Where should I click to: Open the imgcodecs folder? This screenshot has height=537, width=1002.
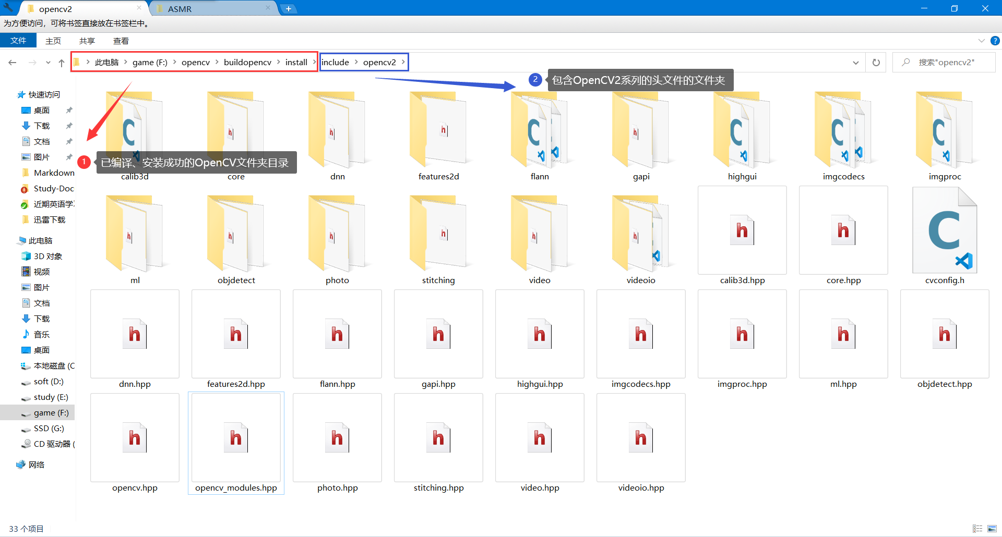point(843,136)
